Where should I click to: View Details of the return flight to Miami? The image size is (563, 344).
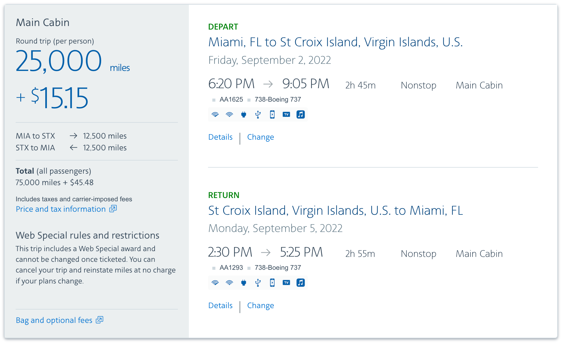(x=220, y=305)
